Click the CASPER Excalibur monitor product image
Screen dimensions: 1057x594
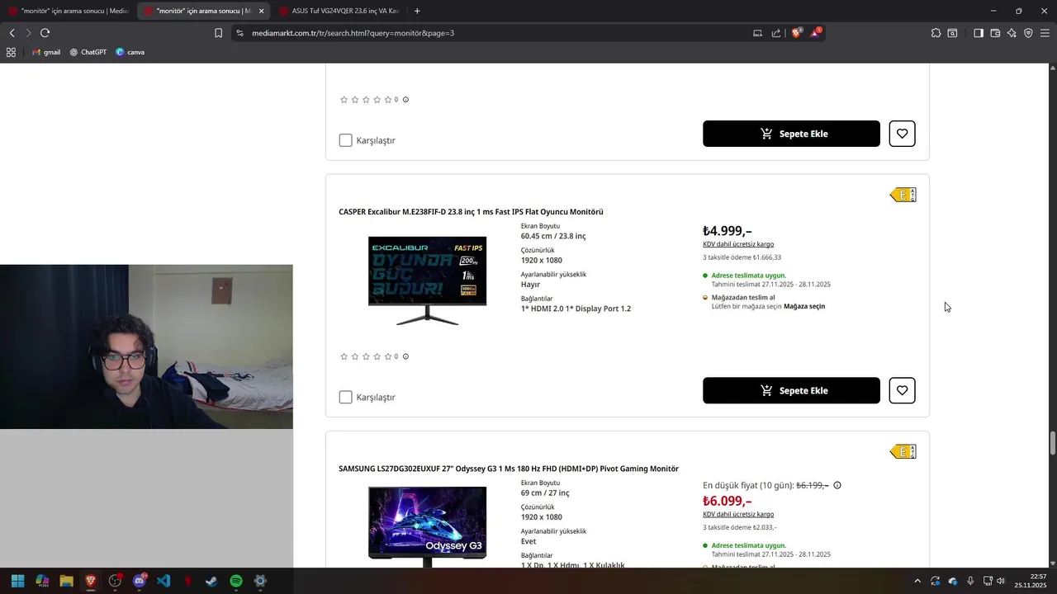[427, 280]
